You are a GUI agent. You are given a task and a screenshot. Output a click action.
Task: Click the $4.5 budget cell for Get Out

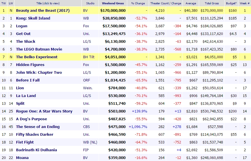coord(233,34)
